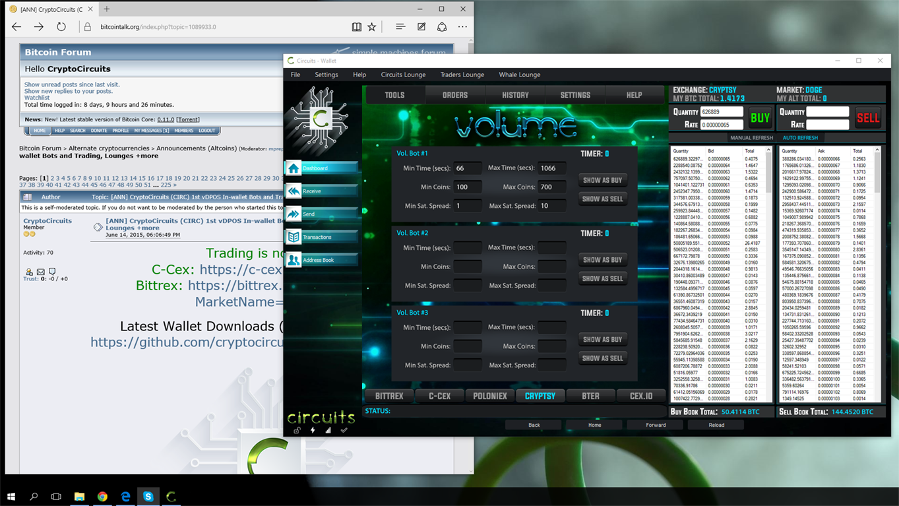Click the lightning bolt staking status icon
Image resolution: width=899 pixels, height=506 pixels.
click(313, 430)
